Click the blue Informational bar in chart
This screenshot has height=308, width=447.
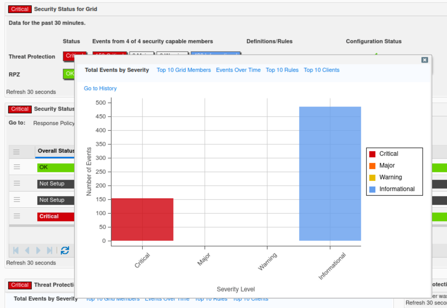tap(330, 173)
